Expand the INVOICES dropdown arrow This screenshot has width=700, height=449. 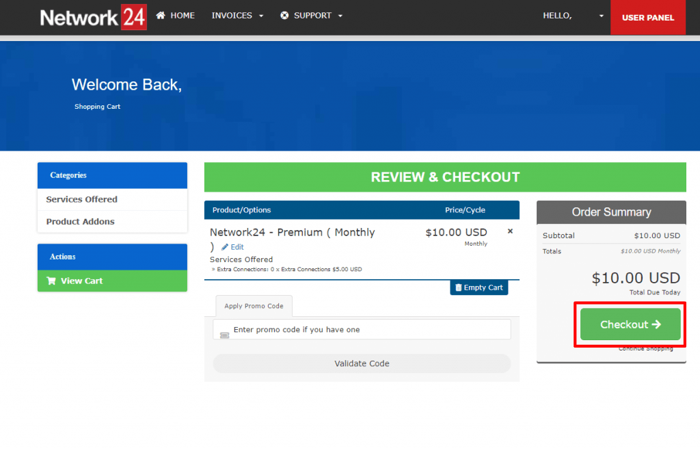pos(261,16)
